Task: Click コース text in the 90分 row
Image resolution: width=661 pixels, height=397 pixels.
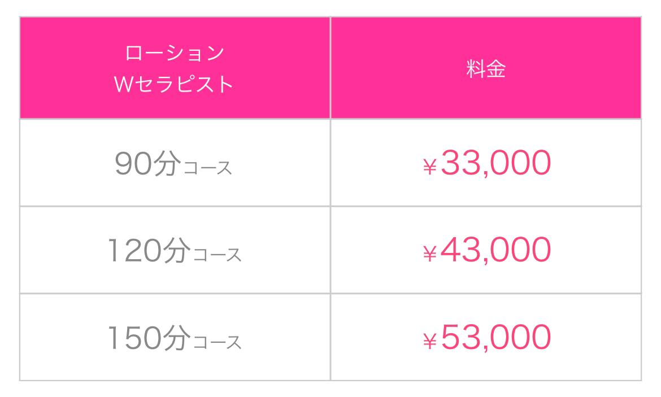Action: (208, 168)
